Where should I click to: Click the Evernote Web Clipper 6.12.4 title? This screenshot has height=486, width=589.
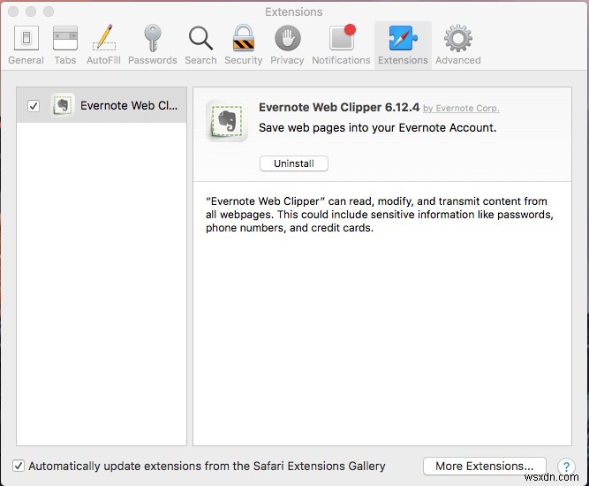click(x=338, y=108)
